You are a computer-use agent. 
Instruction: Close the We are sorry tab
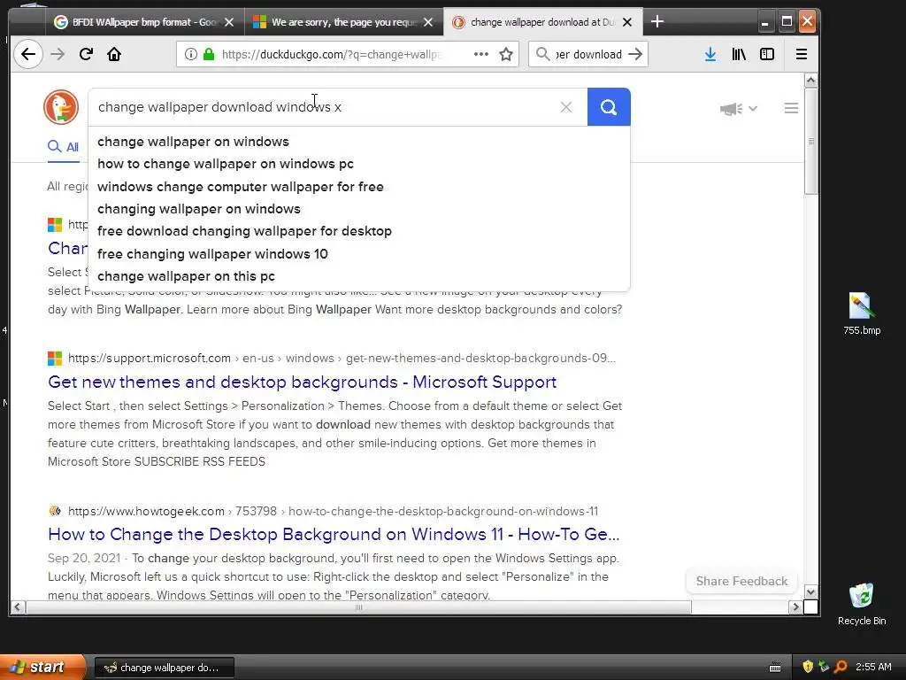point(428,22)
